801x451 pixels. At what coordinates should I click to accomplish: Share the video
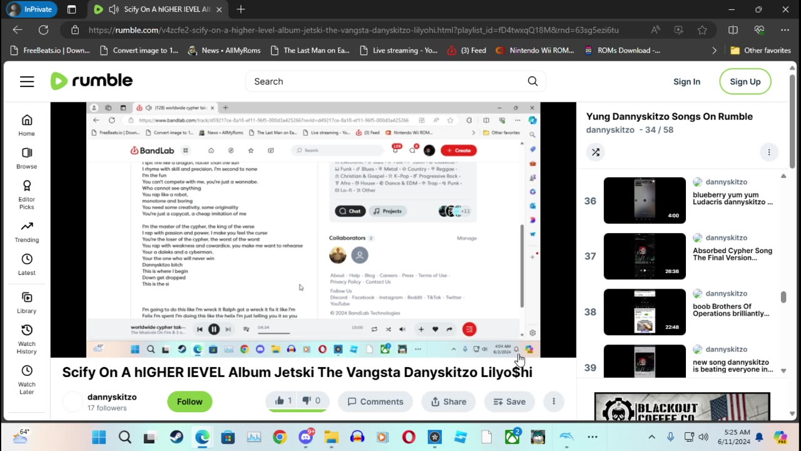coord(449,402)
